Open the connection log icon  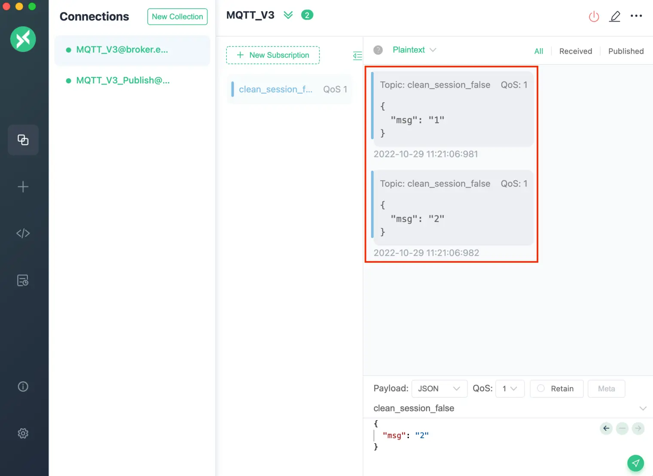(23, 280)
